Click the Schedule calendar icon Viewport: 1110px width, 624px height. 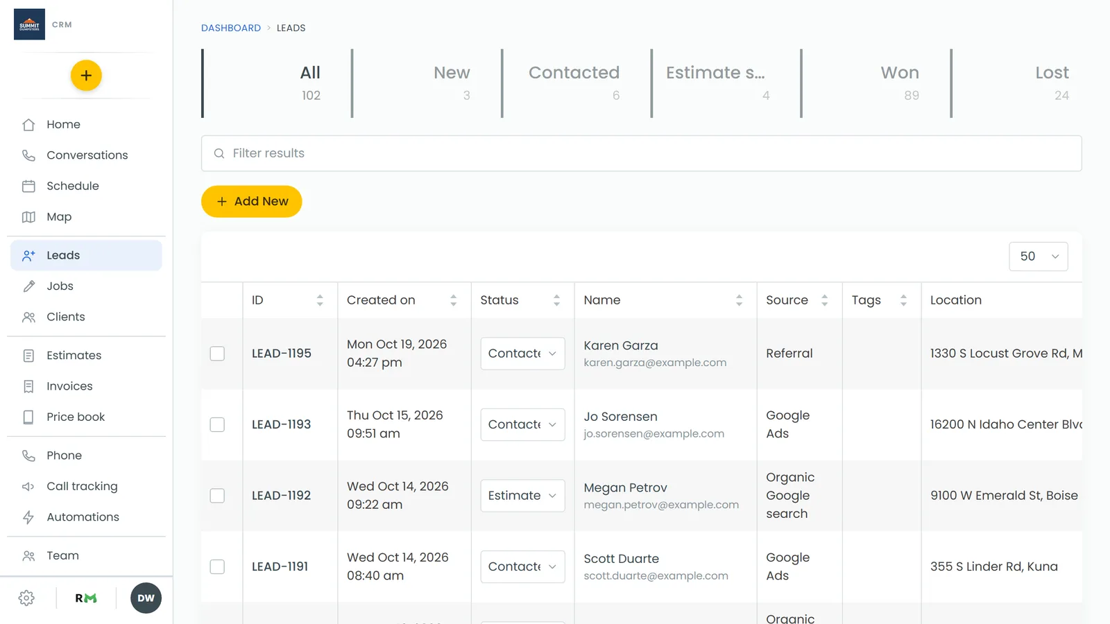coord(28,186)
